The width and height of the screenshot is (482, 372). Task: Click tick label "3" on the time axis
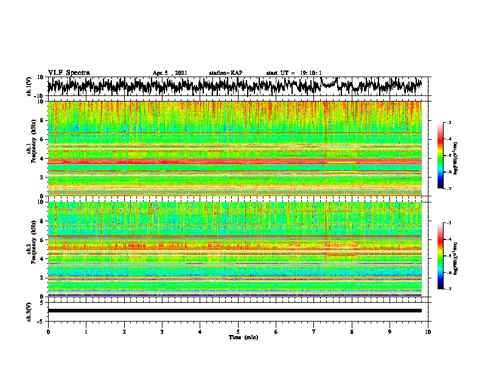click(162, 332)
